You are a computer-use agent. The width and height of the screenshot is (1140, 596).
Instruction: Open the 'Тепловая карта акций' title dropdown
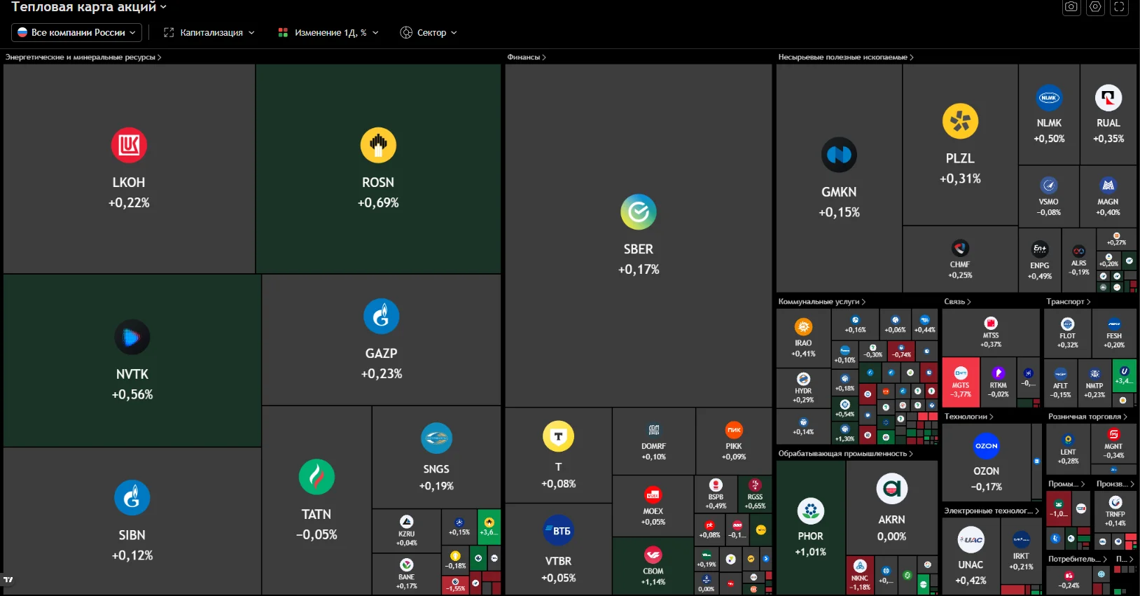pos(89,7)
